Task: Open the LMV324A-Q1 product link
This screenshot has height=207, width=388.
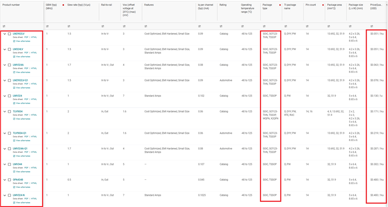Action: (20, 149)
